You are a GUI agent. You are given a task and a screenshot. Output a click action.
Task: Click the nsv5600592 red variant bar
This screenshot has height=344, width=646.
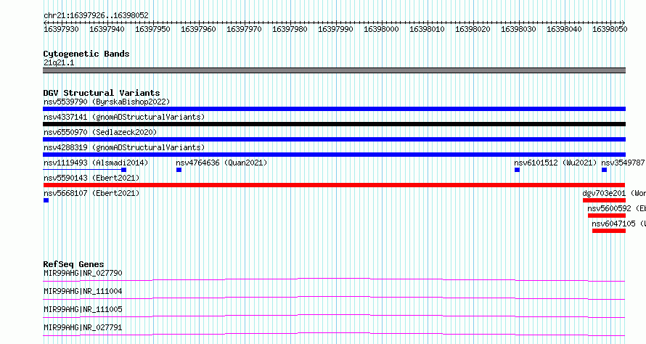tap(607, 216)
